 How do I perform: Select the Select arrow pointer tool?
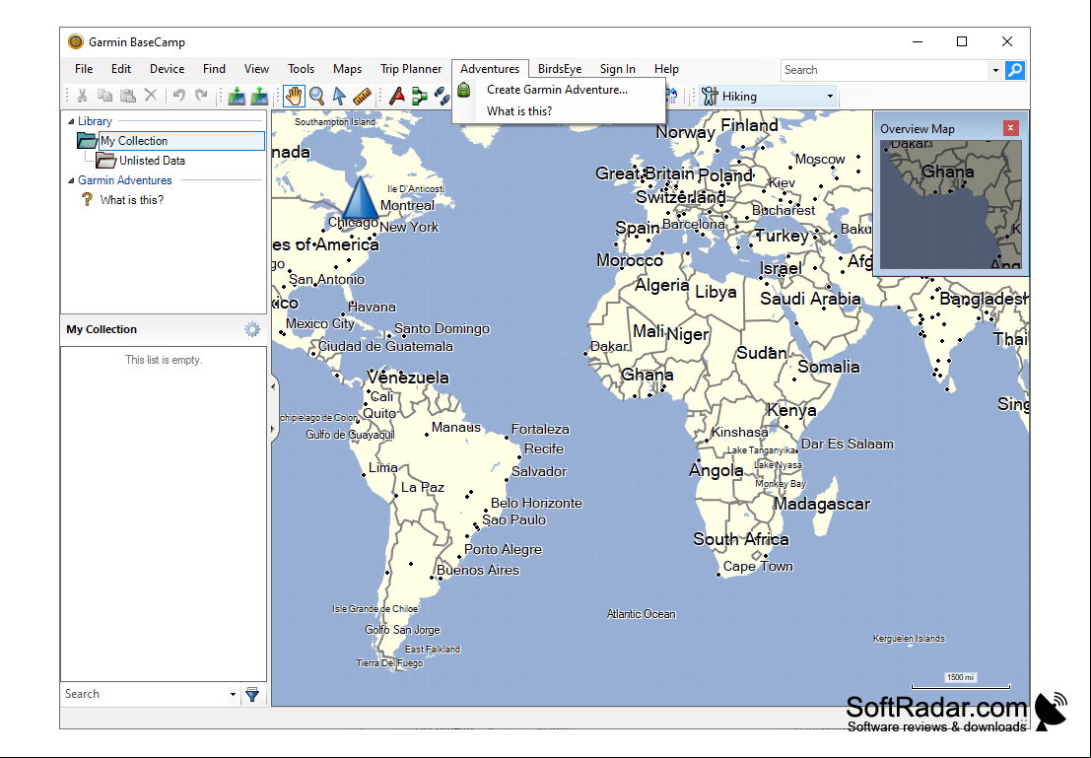pos(339,96)
